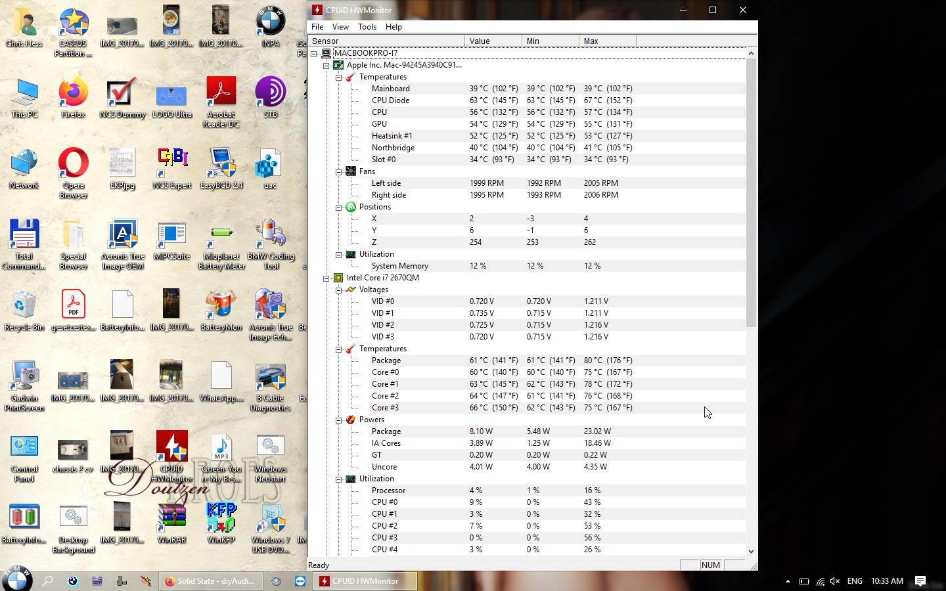Open the Total Commander desktop icon
946x591 pixels.
tap(24, 244)
